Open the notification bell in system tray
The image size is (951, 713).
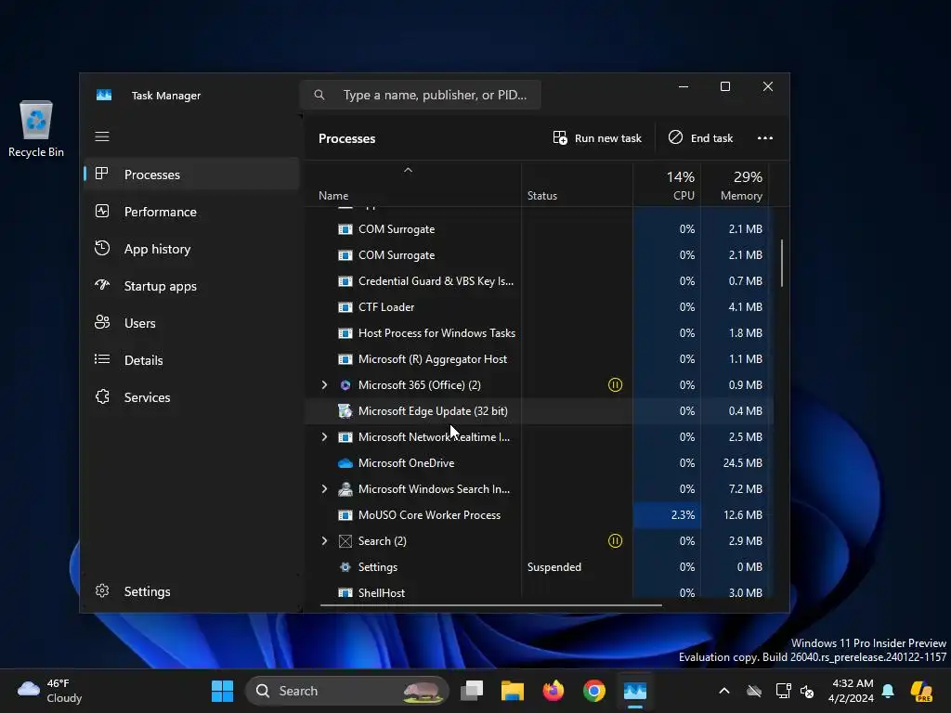click(888, 691)
